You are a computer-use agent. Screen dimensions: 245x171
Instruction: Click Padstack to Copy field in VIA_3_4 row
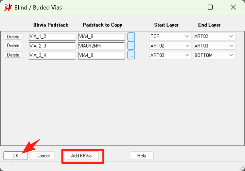pos(101,55)
